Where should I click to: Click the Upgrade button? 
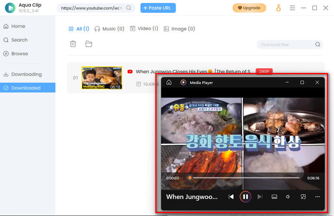point(249,8)
